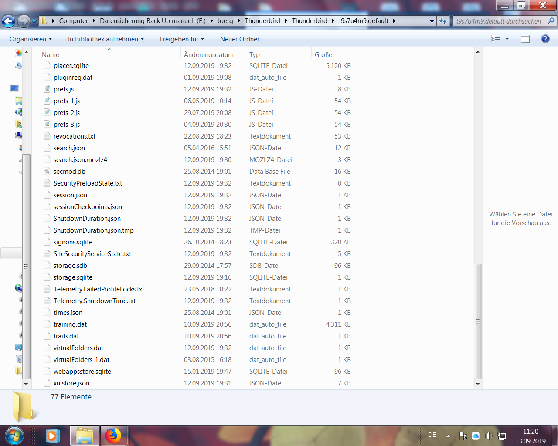The width and height of the screenshot is (558, 446).
Task: Click the file list vertical scrollbar thumb
Action: click(478, 321)
